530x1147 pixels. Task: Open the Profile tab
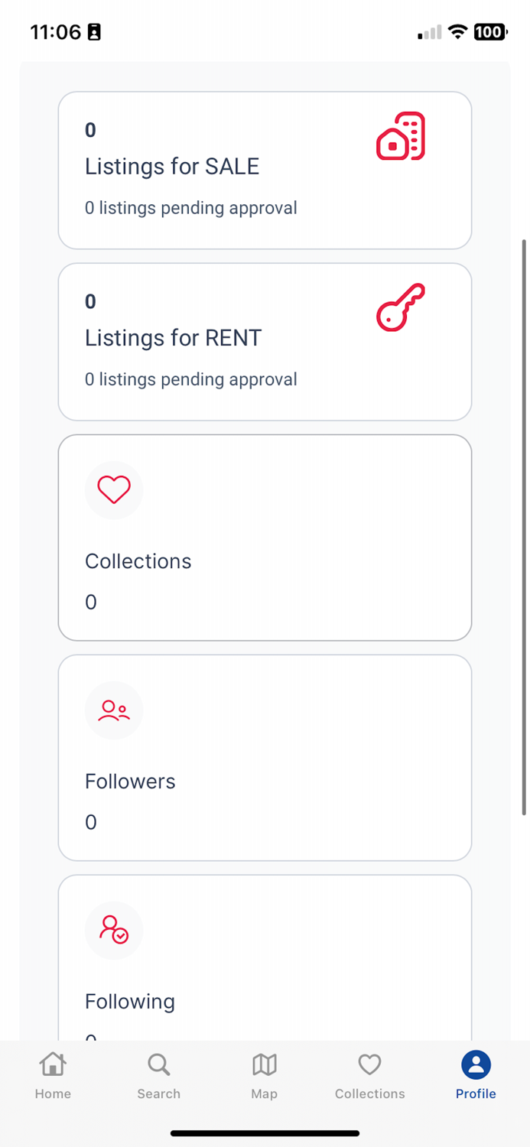coord(476,1074)
